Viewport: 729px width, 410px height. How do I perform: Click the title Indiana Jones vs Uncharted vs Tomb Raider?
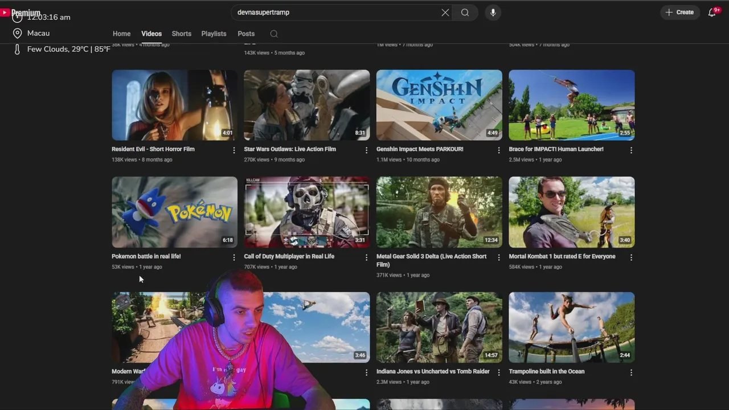coord(433,371)
